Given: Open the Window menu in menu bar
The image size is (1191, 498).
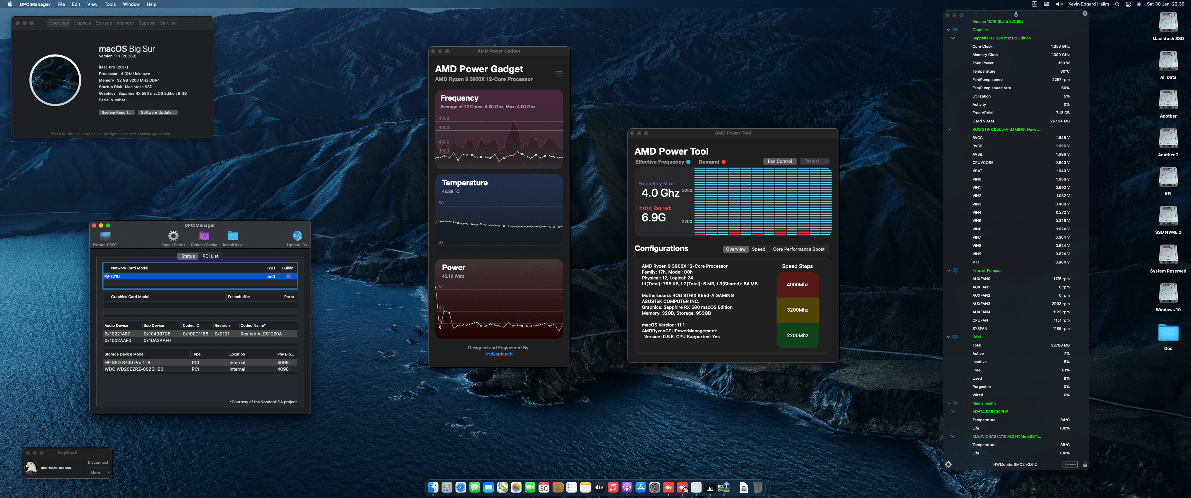Looking at the screenshot, I should coord(131,4).
